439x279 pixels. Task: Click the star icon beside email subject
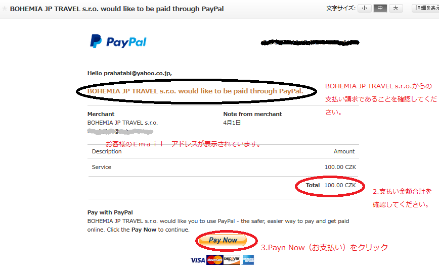[4, 9]
